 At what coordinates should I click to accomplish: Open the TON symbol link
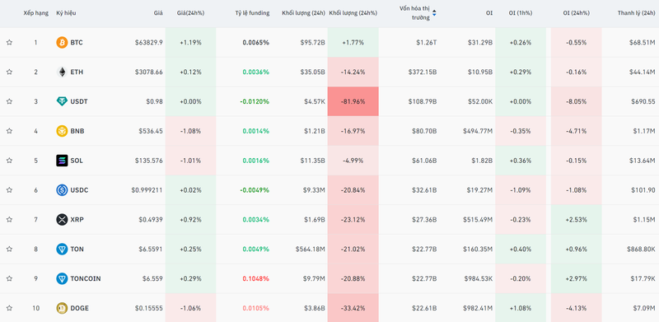[x=77, y=250]
